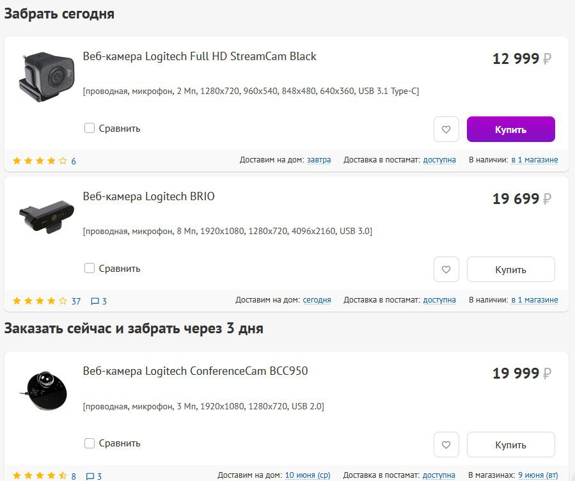Open Веб-камера Logitech BRIO product link
This screenshot has width=575, height=481.
149,196
